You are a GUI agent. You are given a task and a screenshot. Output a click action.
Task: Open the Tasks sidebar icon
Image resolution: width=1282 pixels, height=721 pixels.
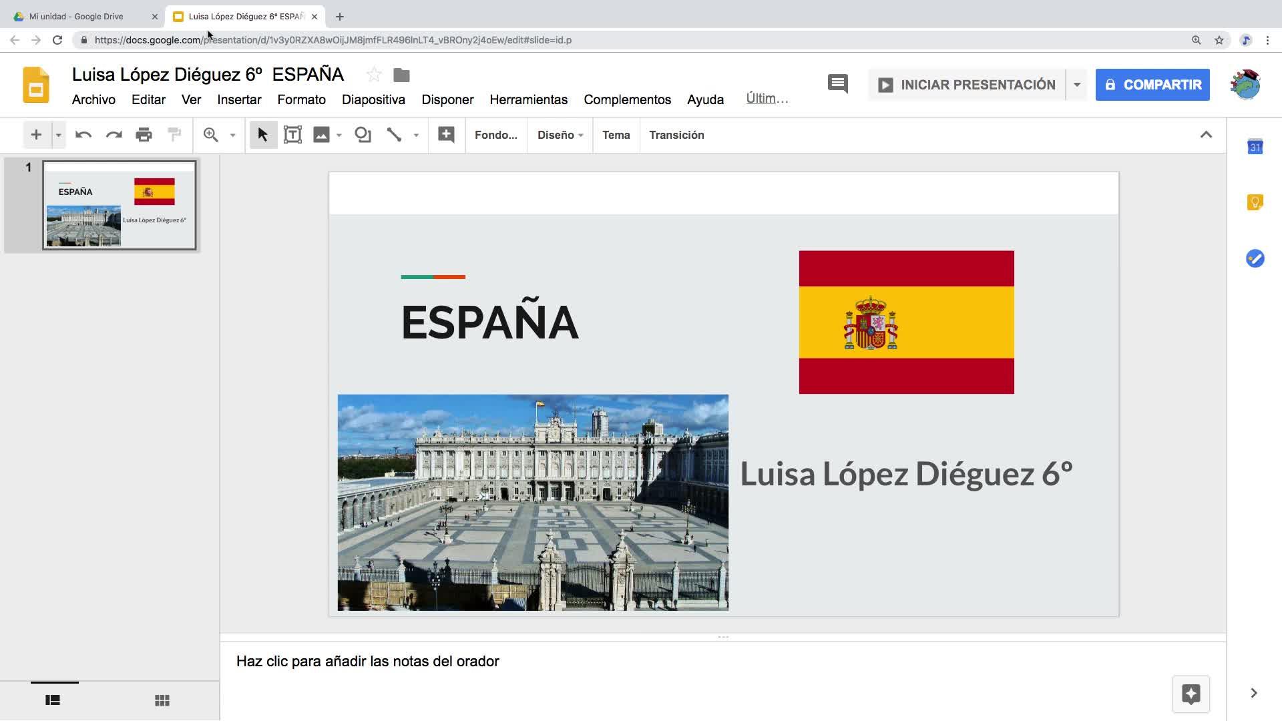click(1255, 258)
